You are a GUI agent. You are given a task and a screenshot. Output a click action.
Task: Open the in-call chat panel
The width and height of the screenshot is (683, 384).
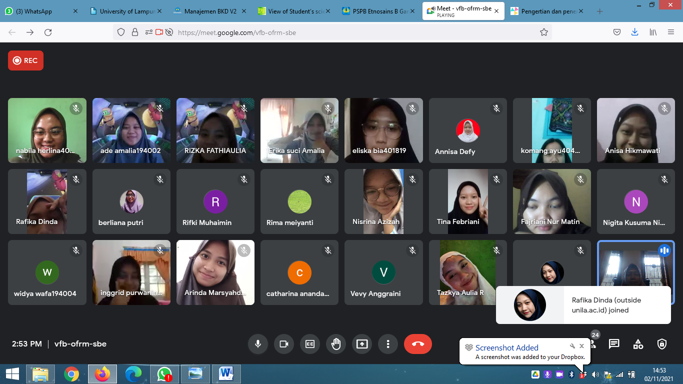click(614, 344)
